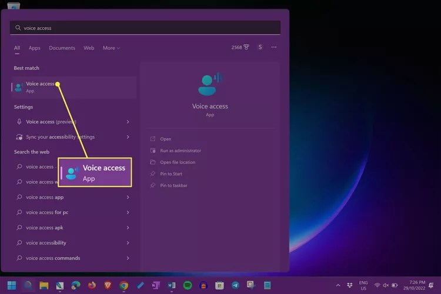Image resolution: width=441 pixels, height=294 pixels.
Task: Open the clock showing 7:26 PM
Action: 414,285
